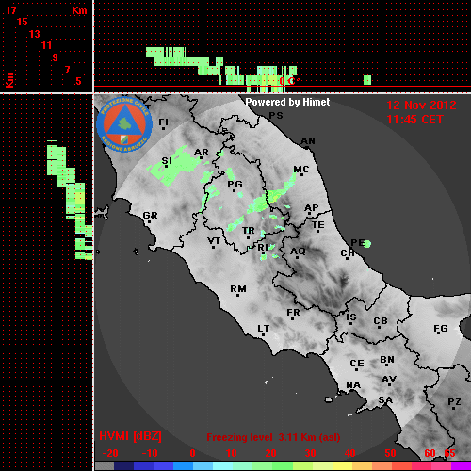Viewport: 471px width, 471px height.
Task: Select the LT city label
Action: click(264, 329)
